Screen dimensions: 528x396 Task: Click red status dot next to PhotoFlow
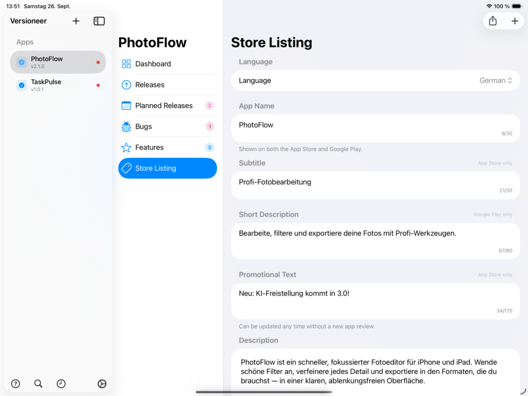[98, 62]
